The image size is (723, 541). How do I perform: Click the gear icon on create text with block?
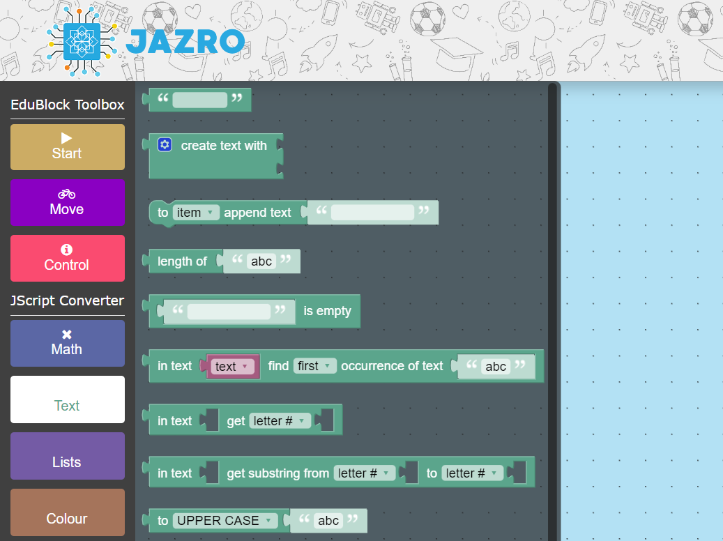tap(165, 145)
